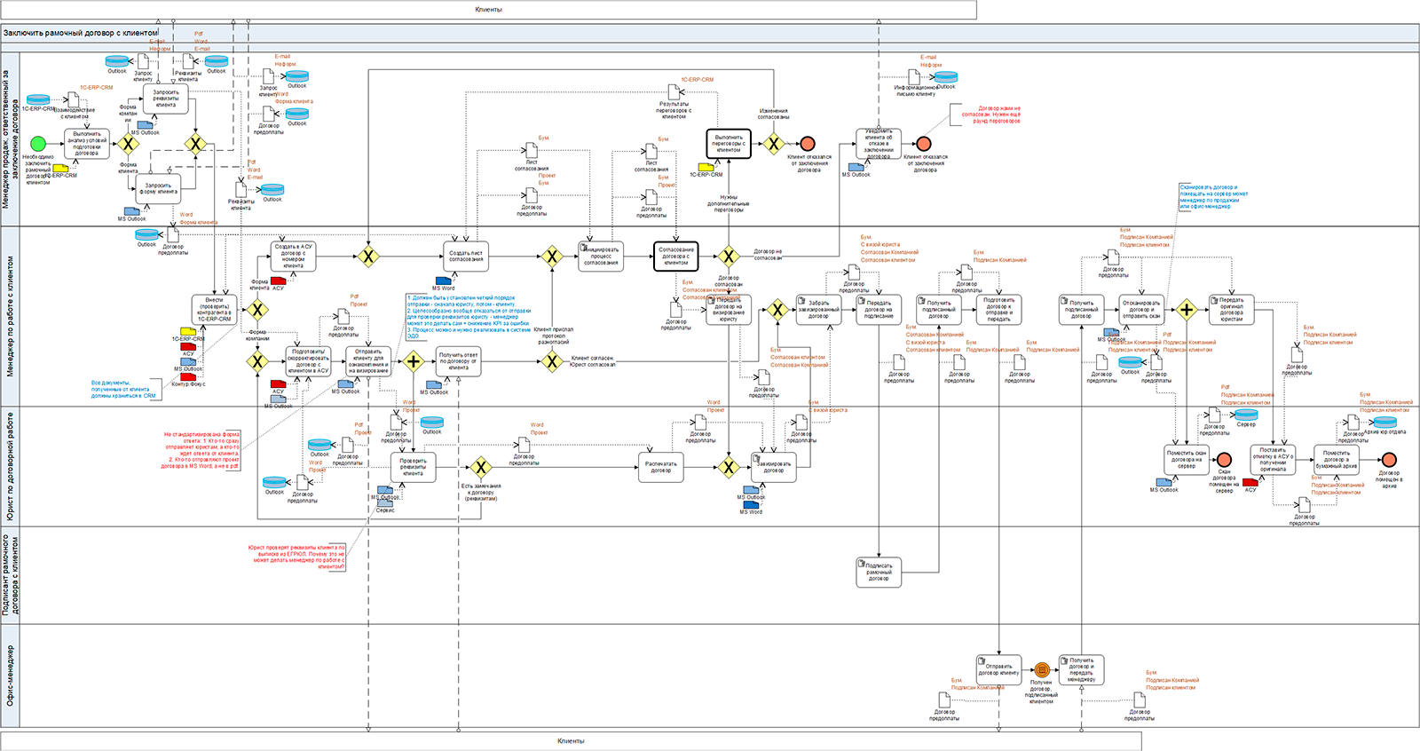This screenshot has height=751, width=1420.
Task: Select the gateway after "Согласование договора с клиентом"
Action: click(729, 257)
